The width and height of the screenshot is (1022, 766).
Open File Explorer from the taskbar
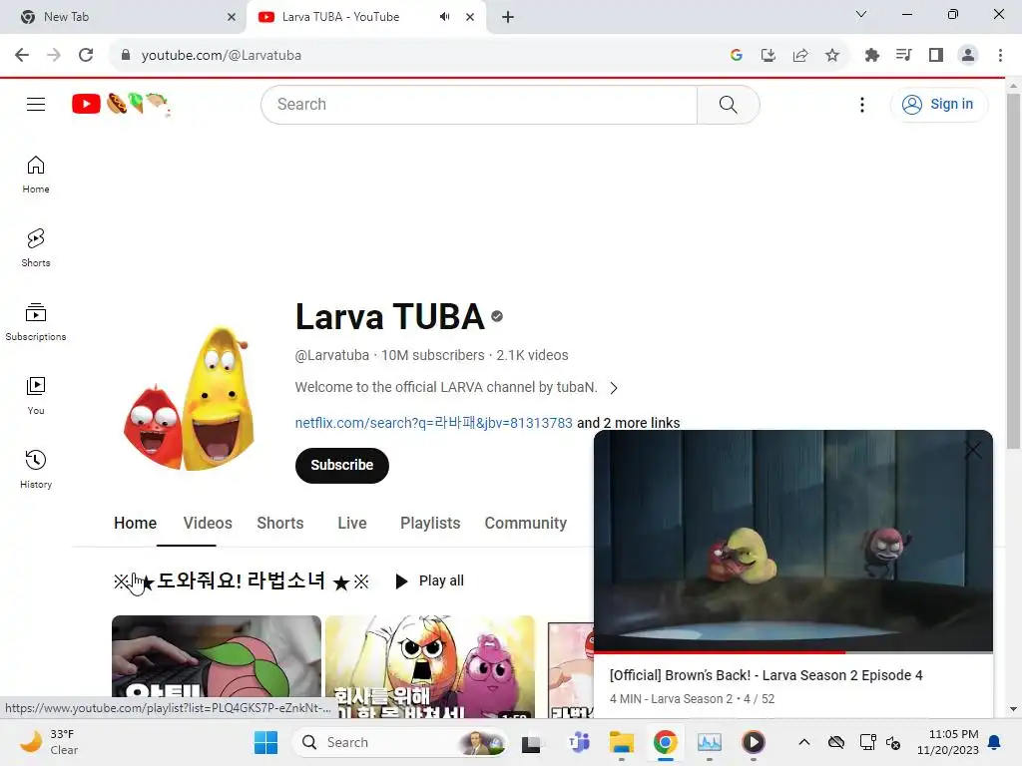pyautogui.click(x=621, y=742)
